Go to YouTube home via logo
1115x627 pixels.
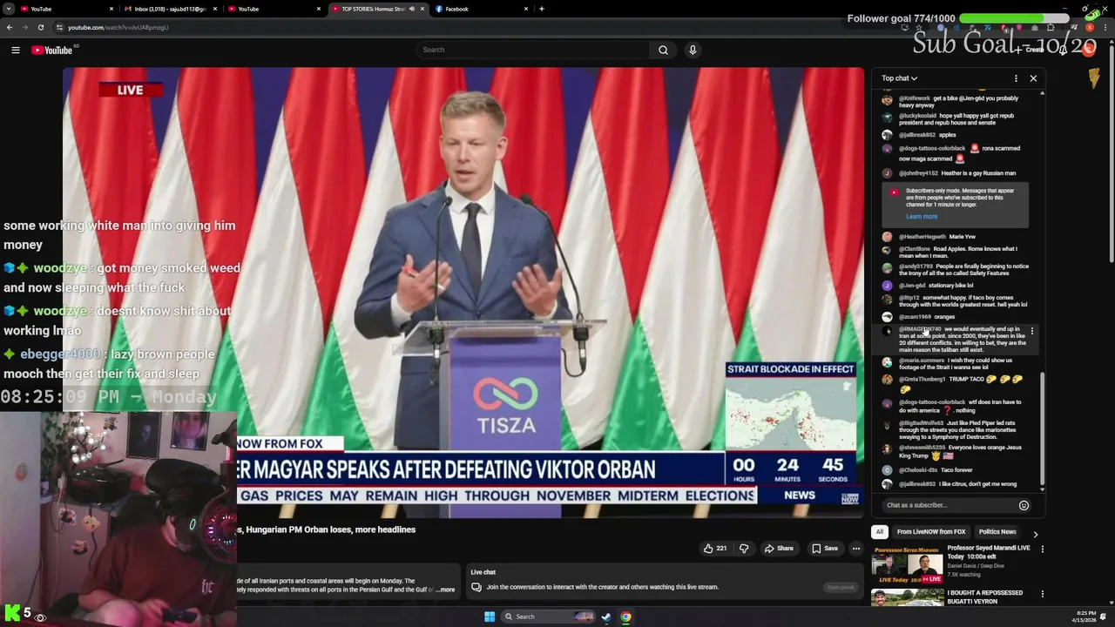[x=53, y=50]
